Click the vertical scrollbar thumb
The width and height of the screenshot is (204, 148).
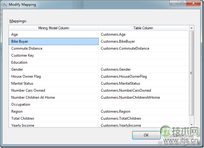click(x=192, y=73)
